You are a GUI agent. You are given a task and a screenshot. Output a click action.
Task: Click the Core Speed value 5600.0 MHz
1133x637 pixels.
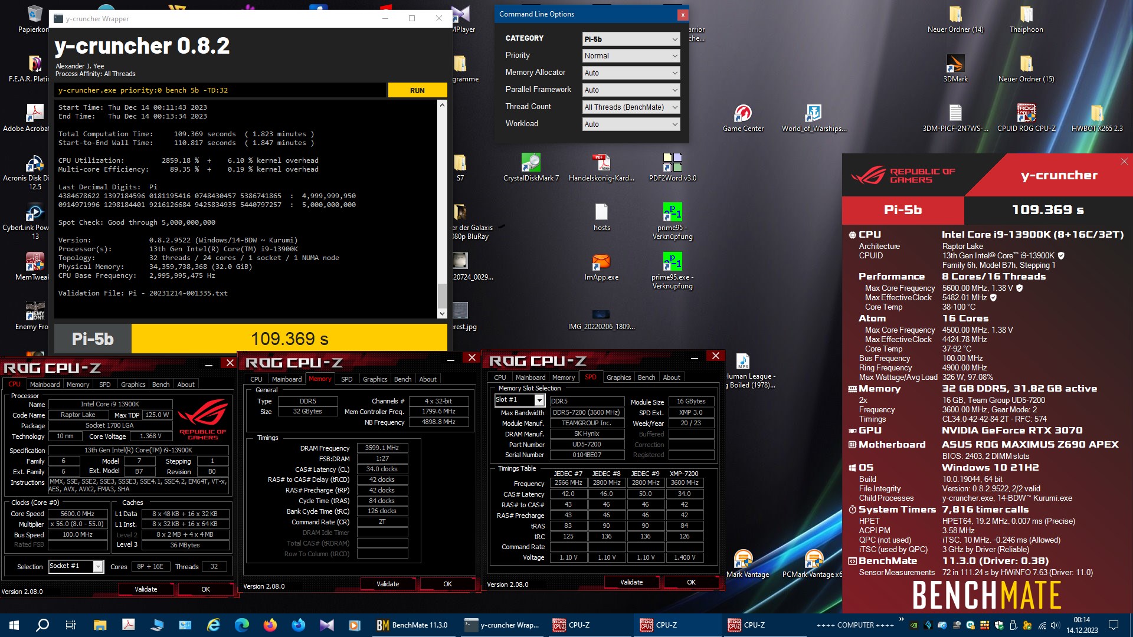pos(78,514)
